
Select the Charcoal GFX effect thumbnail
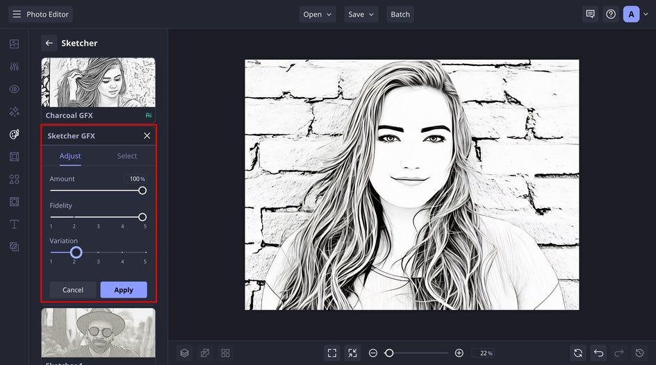[98, 83]
